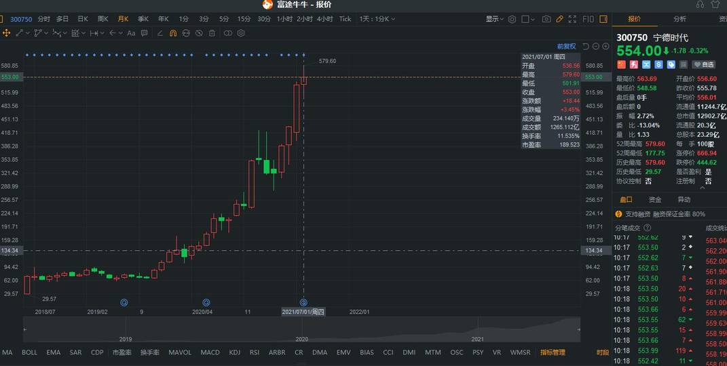Image resolution: width=727 pixels, height=366 pixels.
Task: Click the headphone support icon
Action: tap(700, 5)
